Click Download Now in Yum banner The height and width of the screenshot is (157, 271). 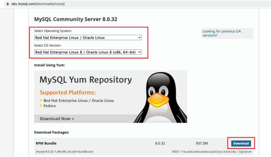point(57,119)
